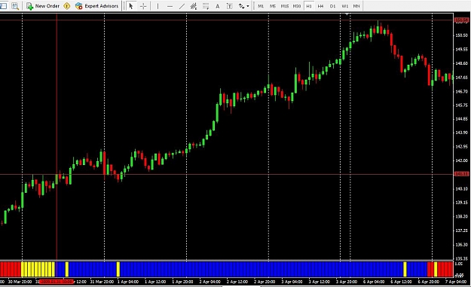Click the New Order button
Screen dimensions: 471x287
[43, 6]
